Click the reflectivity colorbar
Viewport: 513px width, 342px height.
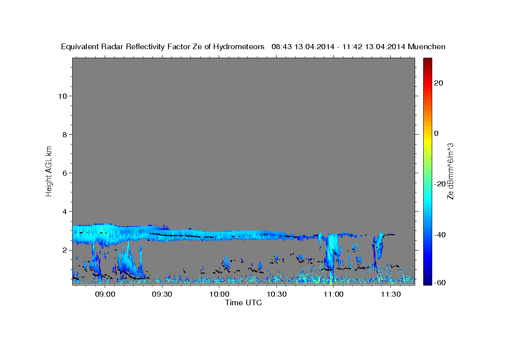(x=428, y=171)
